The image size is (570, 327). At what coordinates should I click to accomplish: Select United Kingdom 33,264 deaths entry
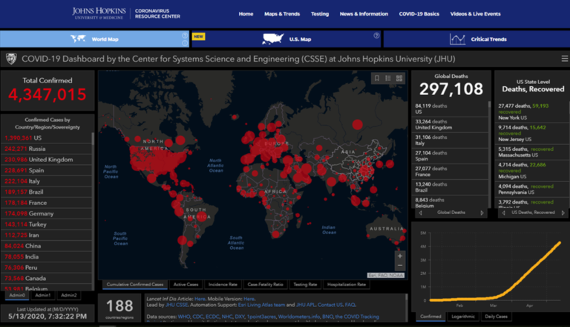tap(450, 125)
